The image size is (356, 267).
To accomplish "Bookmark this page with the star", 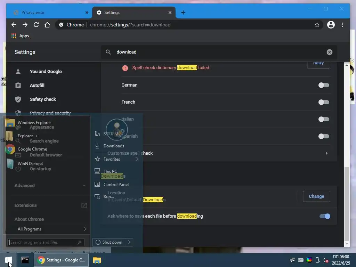I will [x=317, y=25].
